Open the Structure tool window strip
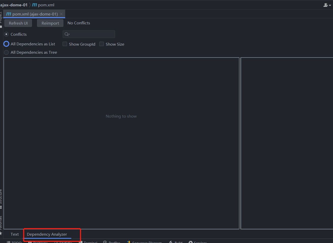The width and height of the screenshot is (333, 243). tap(1, 199)
